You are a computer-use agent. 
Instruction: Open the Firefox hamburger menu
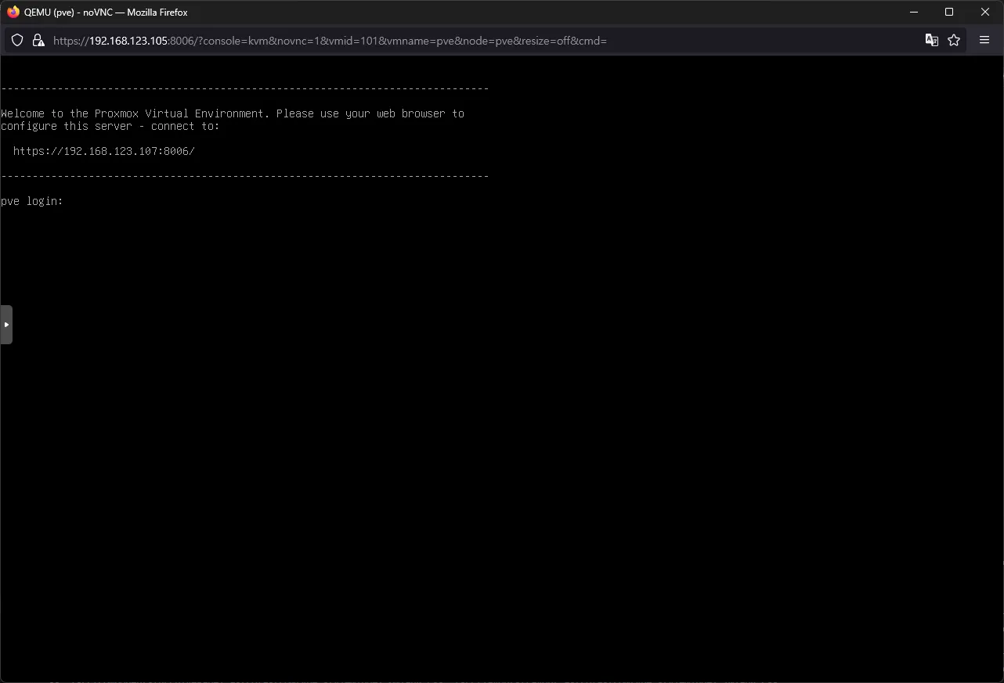click(984, 40)
